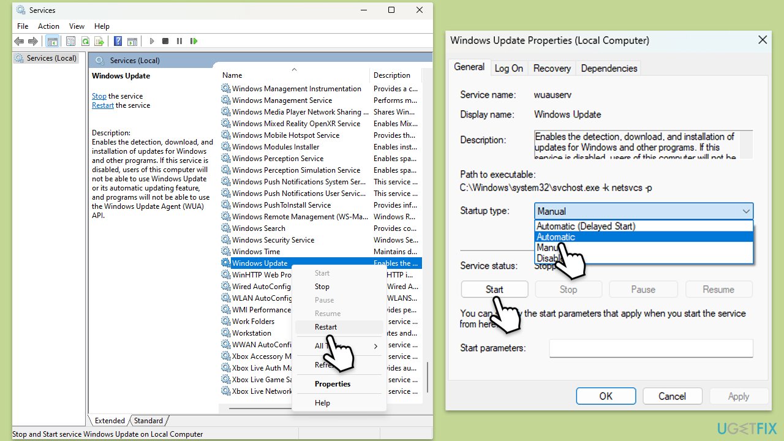Screen dimensions: 784x441
Task: Switch to the Recovery tab
Action: click(552, 69)
